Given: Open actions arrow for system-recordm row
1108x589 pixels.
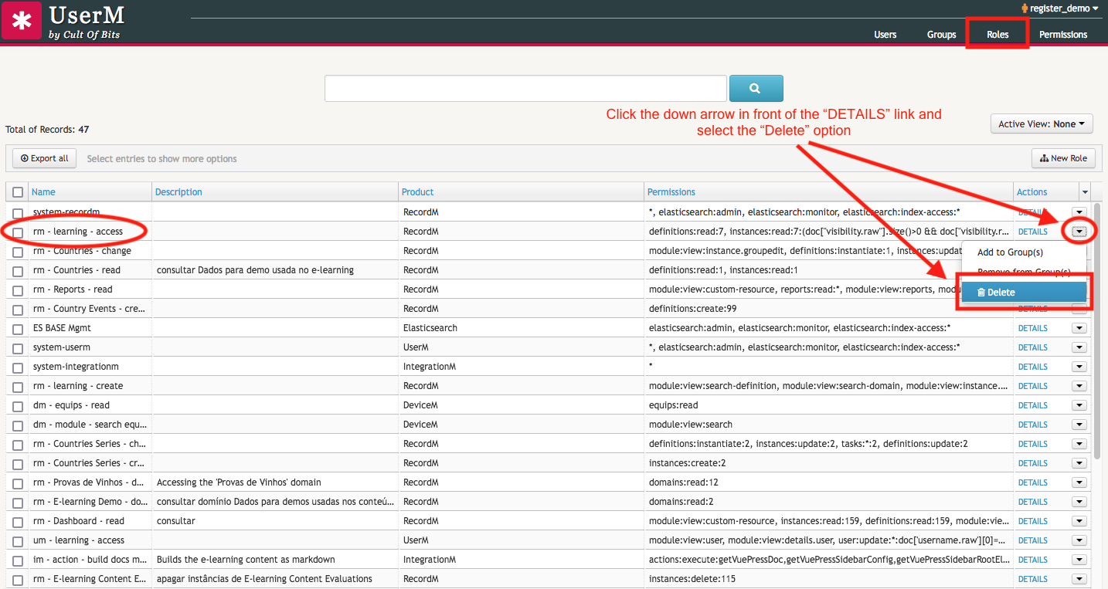Looking at the screenshot, I should click(1079, 212).
